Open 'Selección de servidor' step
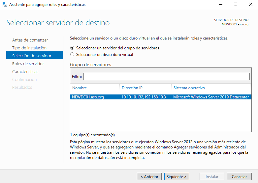The image size is (258, 183). click(32, 56)
